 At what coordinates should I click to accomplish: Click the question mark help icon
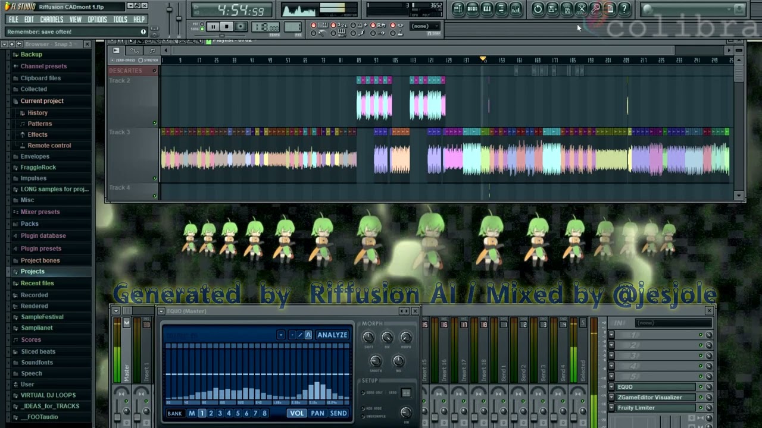(x=624, y=8)
